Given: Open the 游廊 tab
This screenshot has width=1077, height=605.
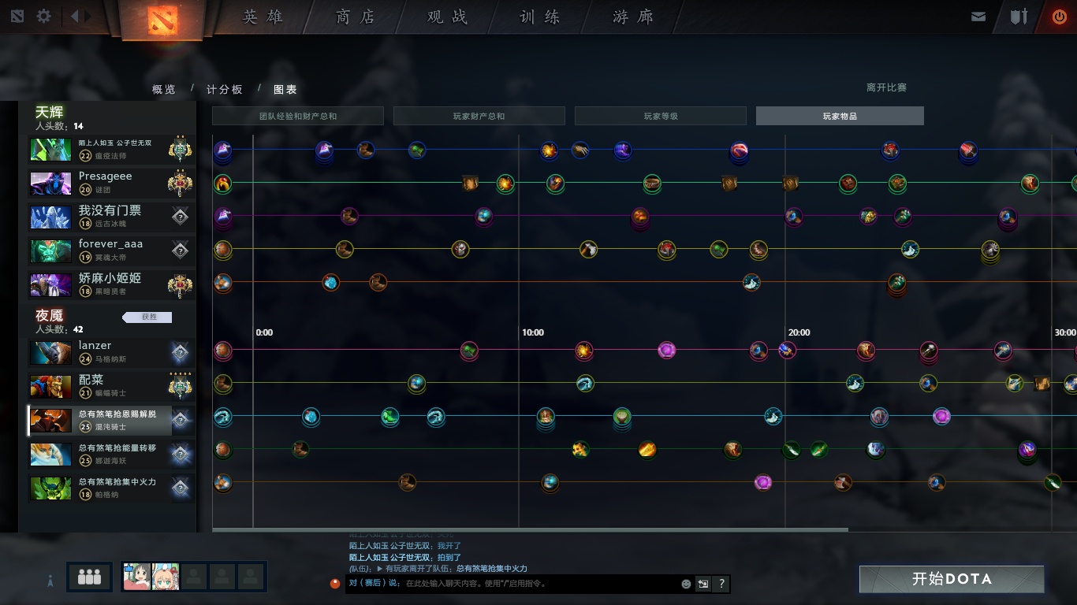Looking at the screenshot, I should (x=633, y=17).
